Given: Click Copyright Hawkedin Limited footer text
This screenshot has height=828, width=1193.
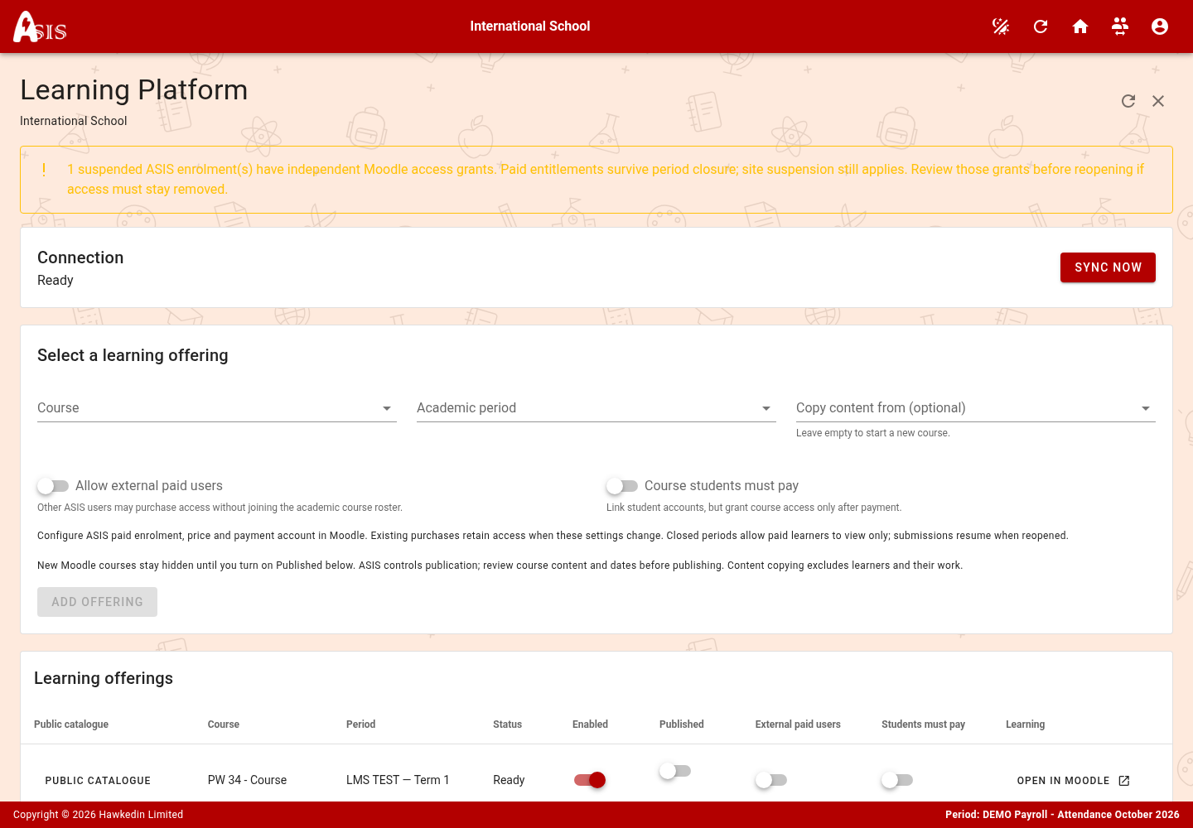Looking at the screenshot, I should (98, 815).
